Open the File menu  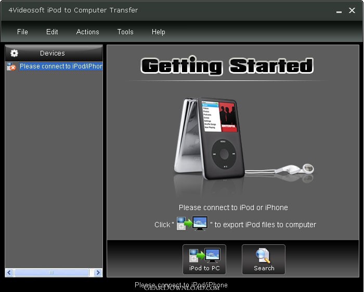(x=22, y=32)
